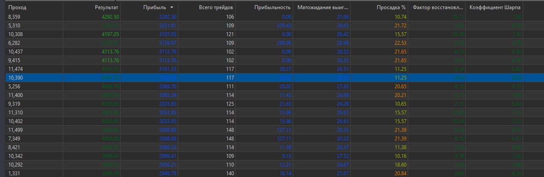Click the drawdown cell showing 22.53
The height and width of the screenshot is (177, 544).
tap(400, 43)
